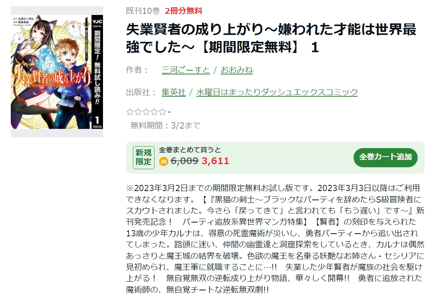Open 水曜日はまったりダッシュエックスコミック label link

[x=277, y=92]
